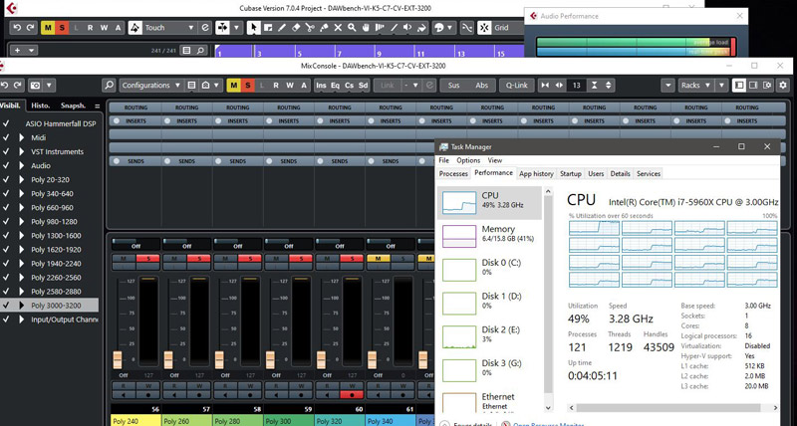Image resolution: width=797 pixels, height=426 pixels.
Task: Expand Poly 1300-1600 group in visibility list
Action: [21, 236]
